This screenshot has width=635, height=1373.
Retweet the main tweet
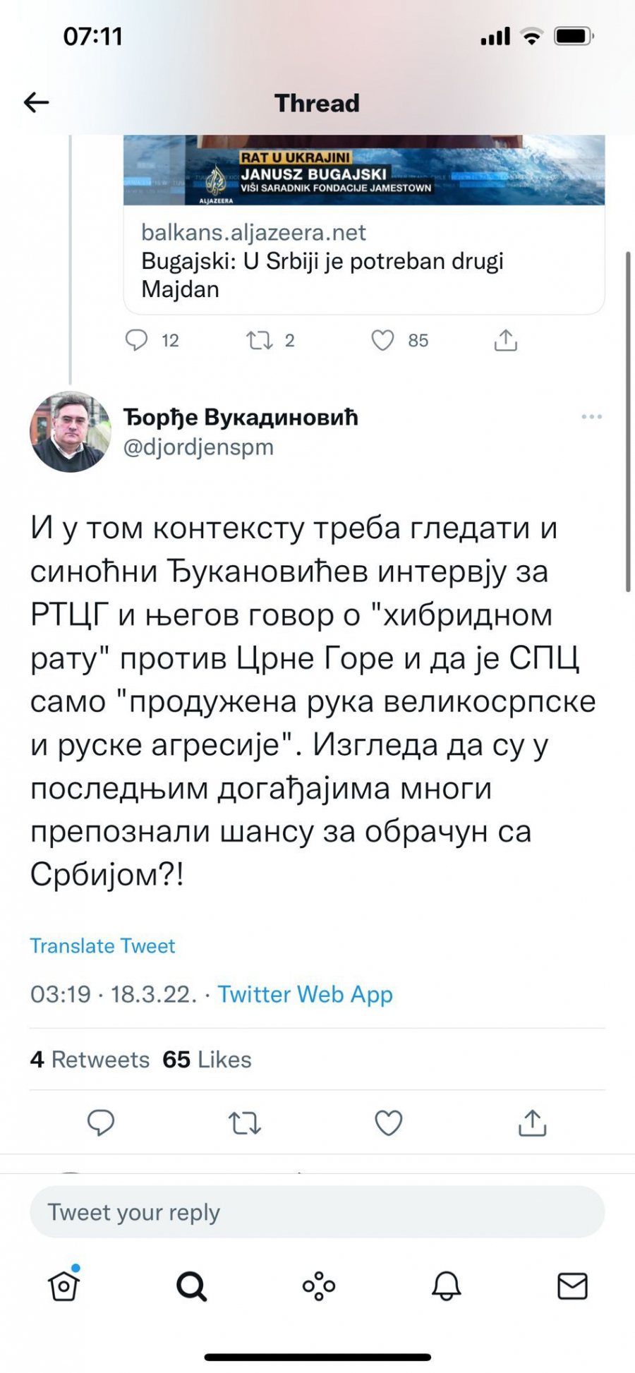245,1123
